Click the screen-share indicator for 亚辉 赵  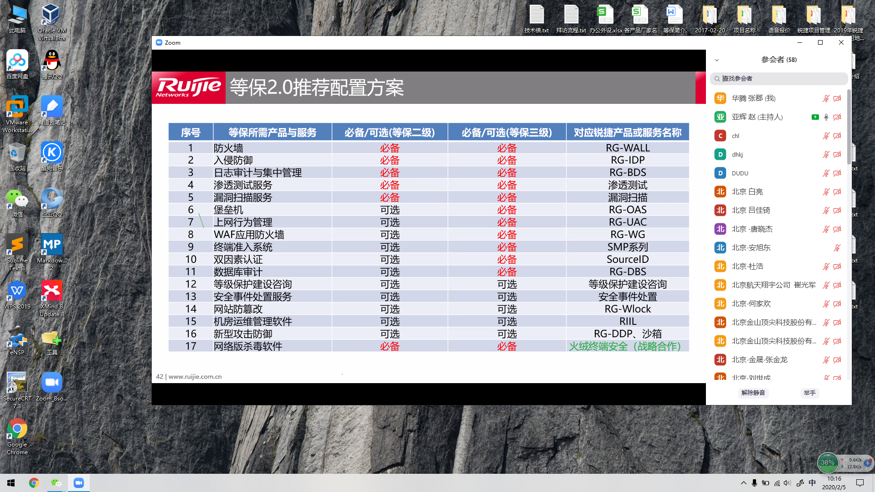coord(815,117)
